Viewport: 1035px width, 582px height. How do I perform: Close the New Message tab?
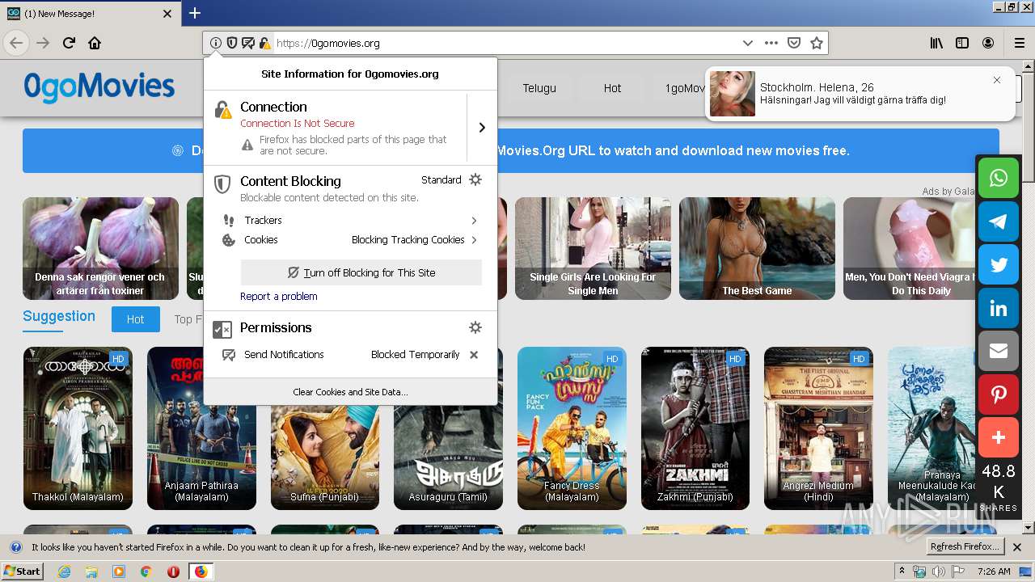click(x=167, y=14)
